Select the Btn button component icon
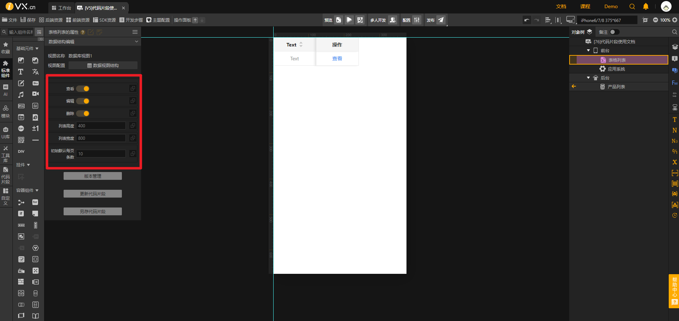 click(x=35, y=83)
